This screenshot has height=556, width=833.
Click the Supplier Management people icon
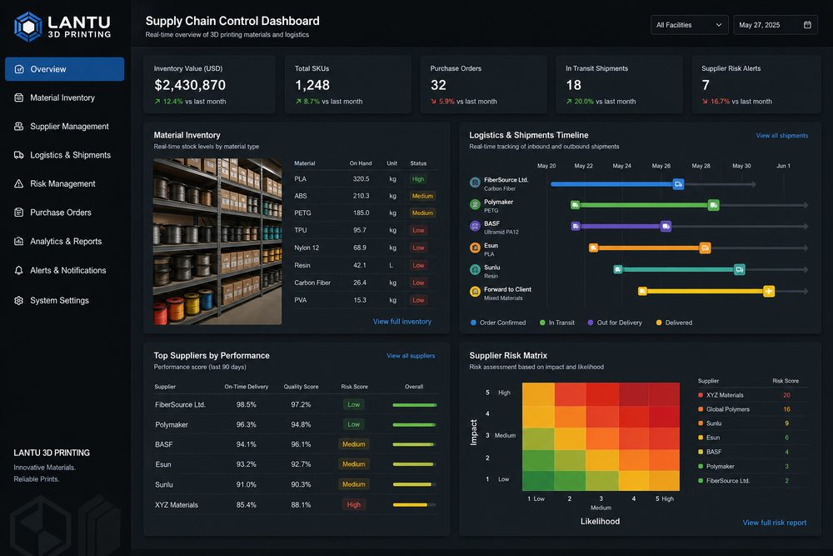18,127
